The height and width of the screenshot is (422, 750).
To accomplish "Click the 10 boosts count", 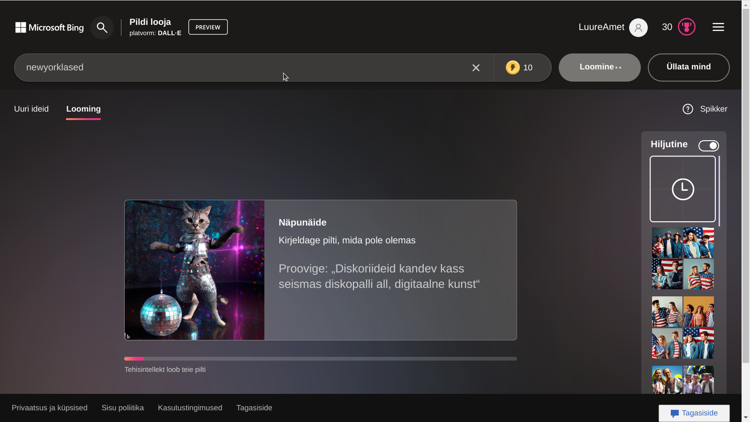I will click(x=528, y=68).
